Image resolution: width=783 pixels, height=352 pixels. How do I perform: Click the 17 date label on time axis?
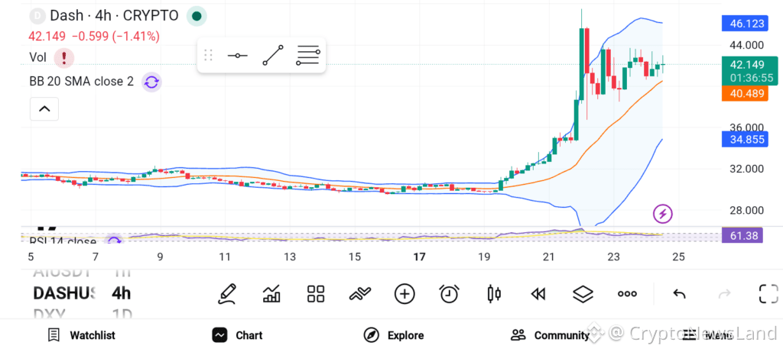pos(420,257)
